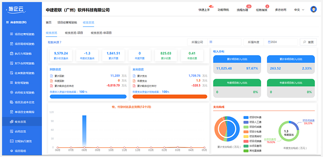
Task: Click the orange 年度支出资金计划完成率 progress bar
Action: click(x=170, y=97)
